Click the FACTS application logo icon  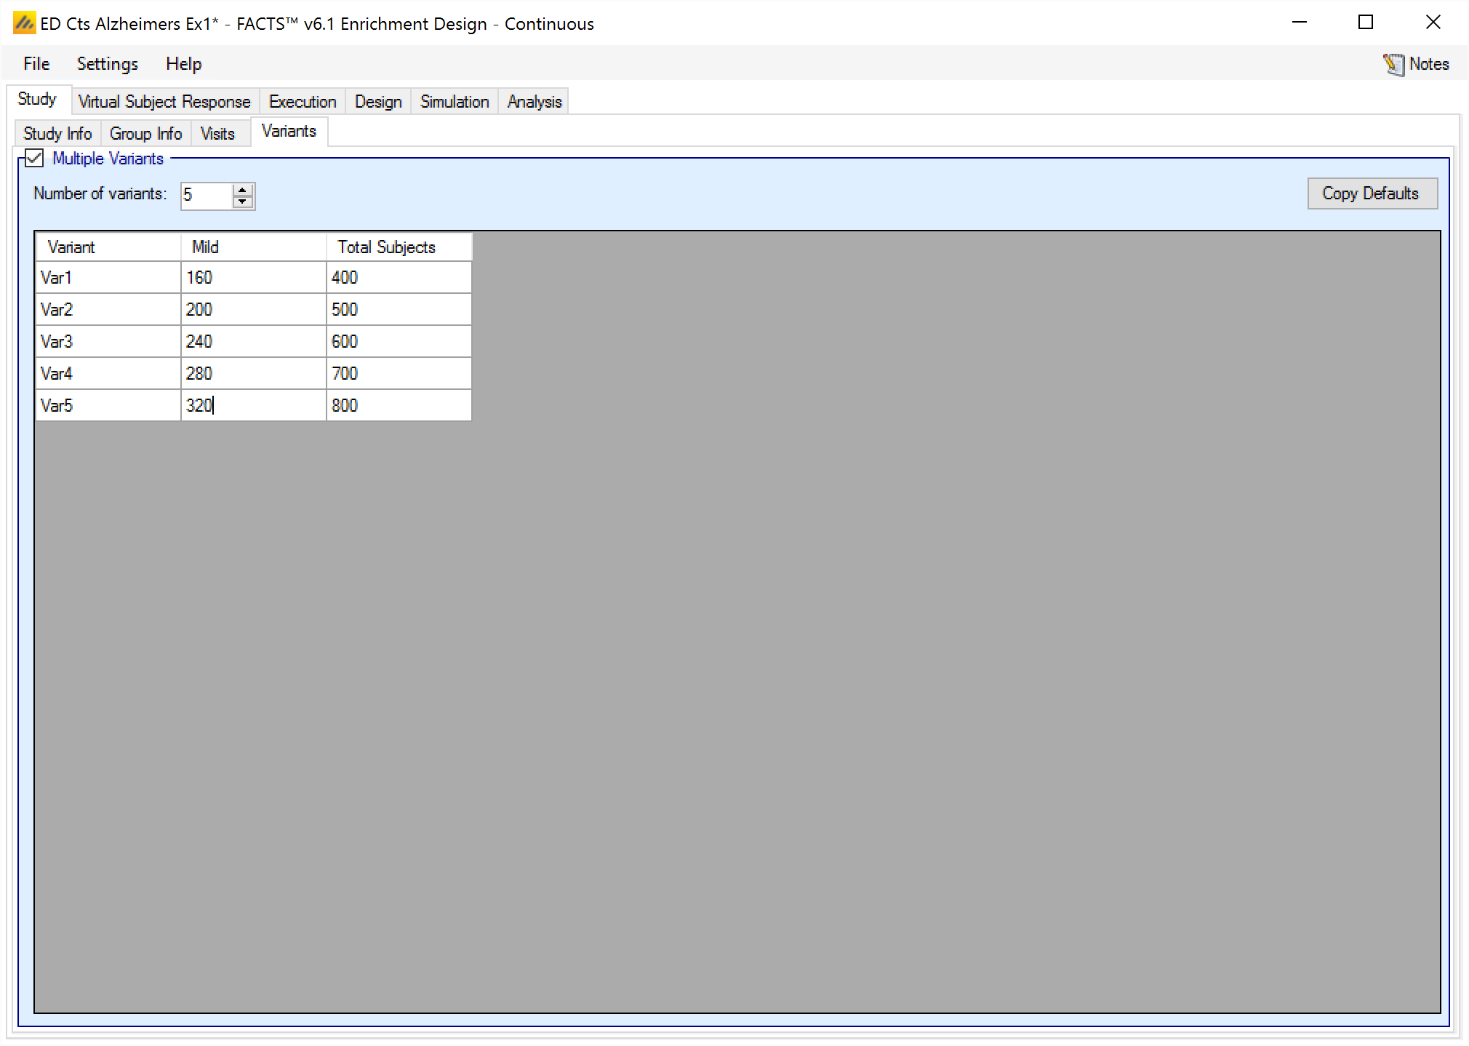24,23
